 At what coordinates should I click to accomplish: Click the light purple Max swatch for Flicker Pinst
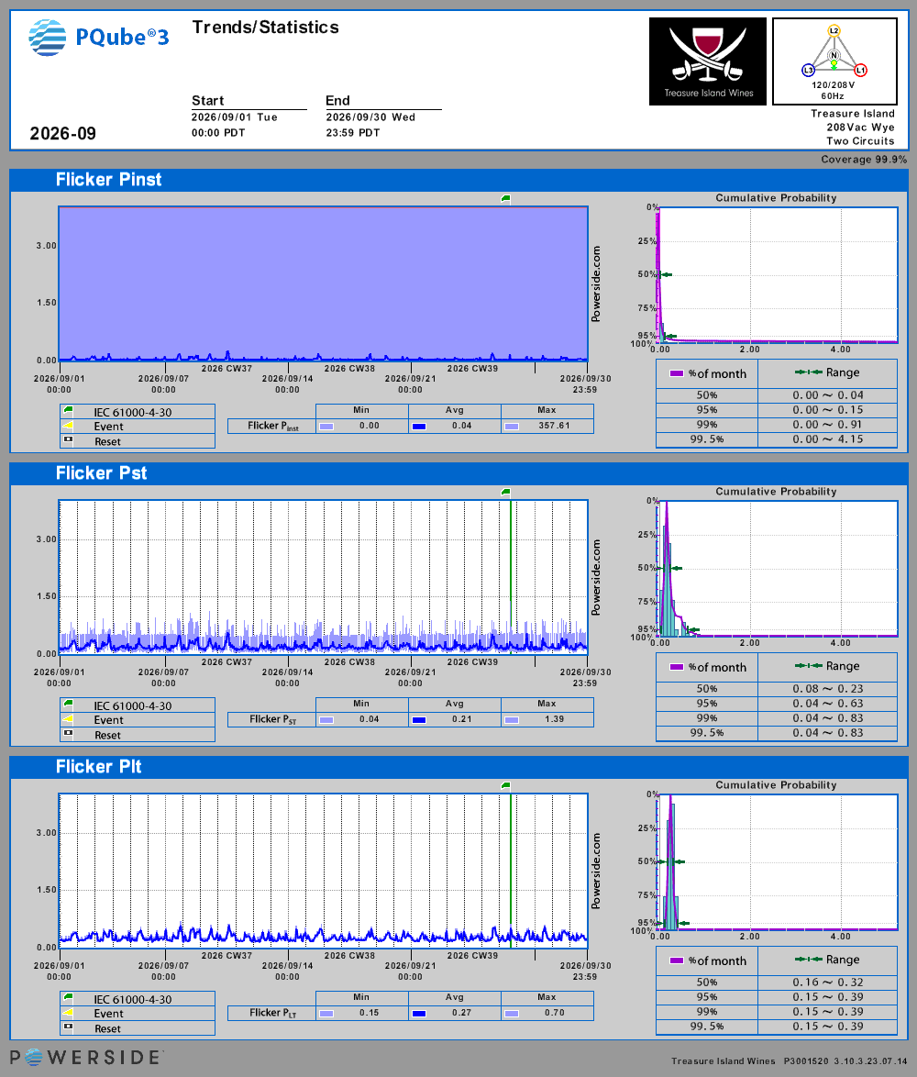pyautogui.click(x=512, y=427)
